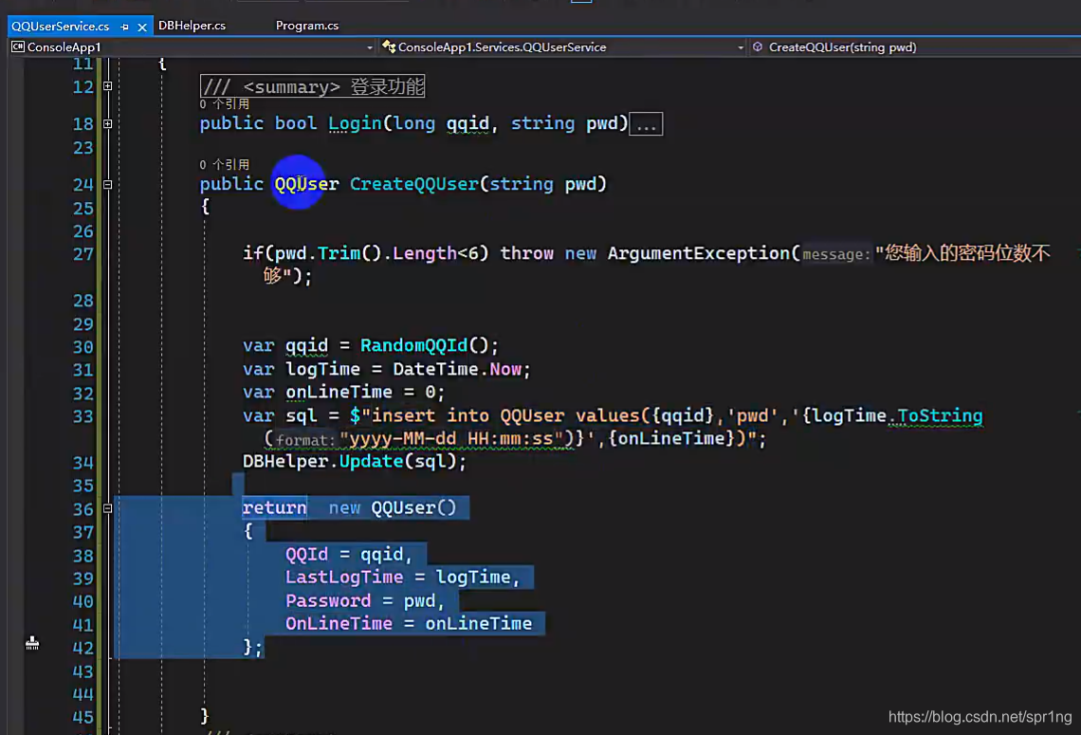Click the collapsed '...' body of Login
This screenshot has width=1081, height=735.
[646, 125]
